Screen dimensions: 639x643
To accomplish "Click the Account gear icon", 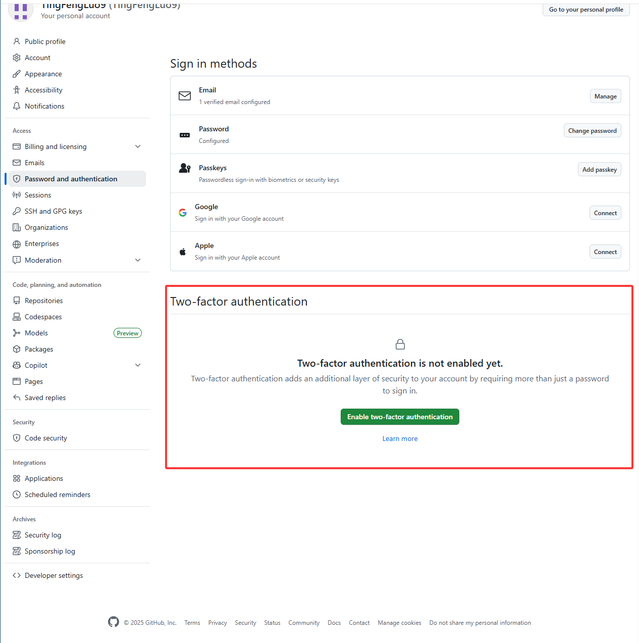I will [17, 58].
